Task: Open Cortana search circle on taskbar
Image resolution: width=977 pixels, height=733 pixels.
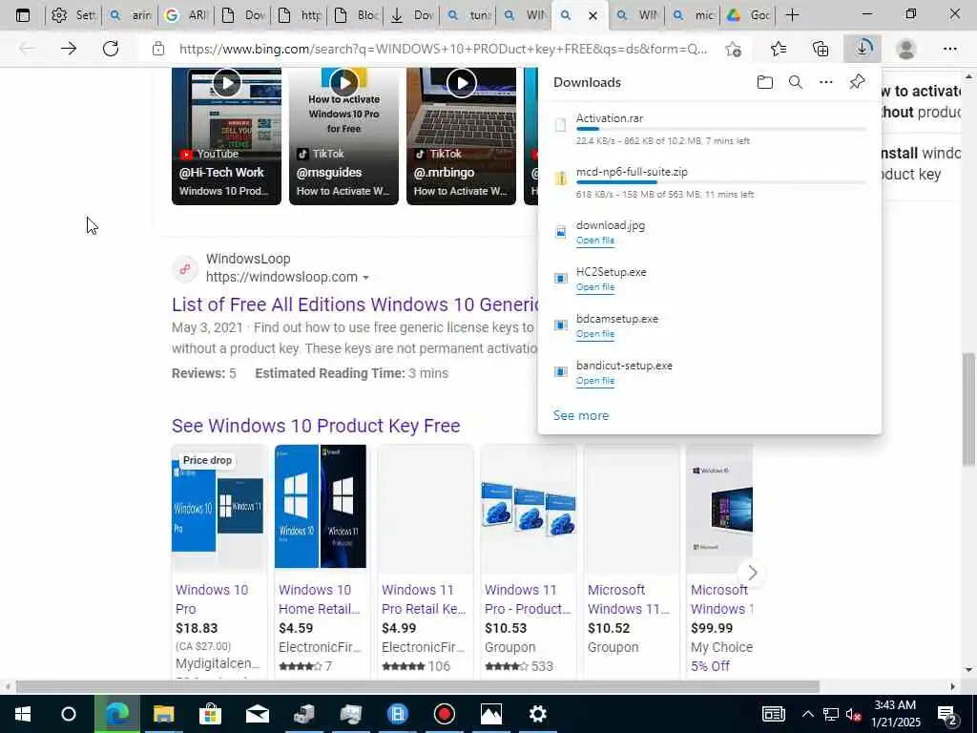Action: (x=69, y=714)
